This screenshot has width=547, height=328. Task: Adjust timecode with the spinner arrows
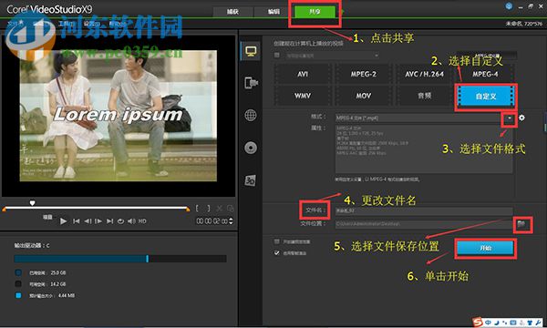tap(231, 221)
